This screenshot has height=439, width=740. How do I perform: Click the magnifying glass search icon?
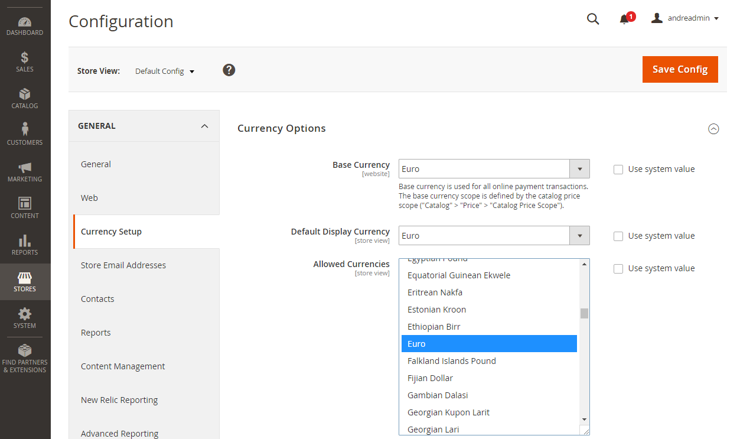[x=593, y=19]
